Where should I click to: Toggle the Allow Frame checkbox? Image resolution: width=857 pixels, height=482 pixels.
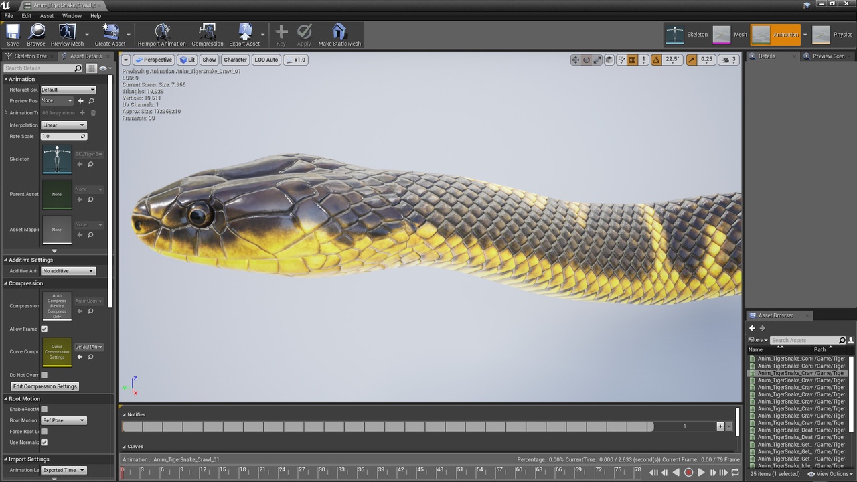click(44, 329)
